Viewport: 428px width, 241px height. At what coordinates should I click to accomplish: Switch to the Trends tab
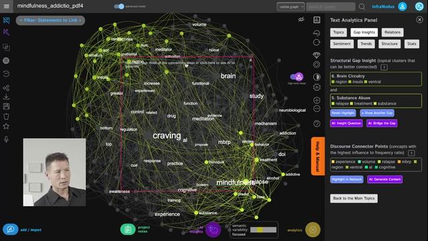click(366, 44)
